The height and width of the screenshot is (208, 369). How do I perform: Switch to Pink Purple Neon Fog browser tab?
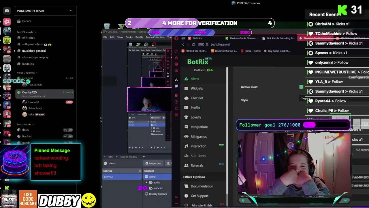coord(278,38)
